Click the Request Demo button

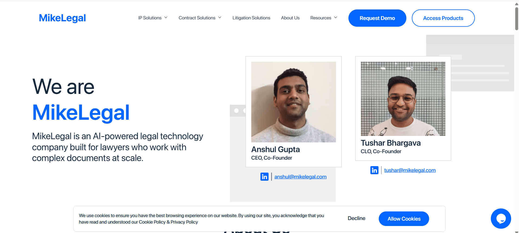[x=377, y=18]
